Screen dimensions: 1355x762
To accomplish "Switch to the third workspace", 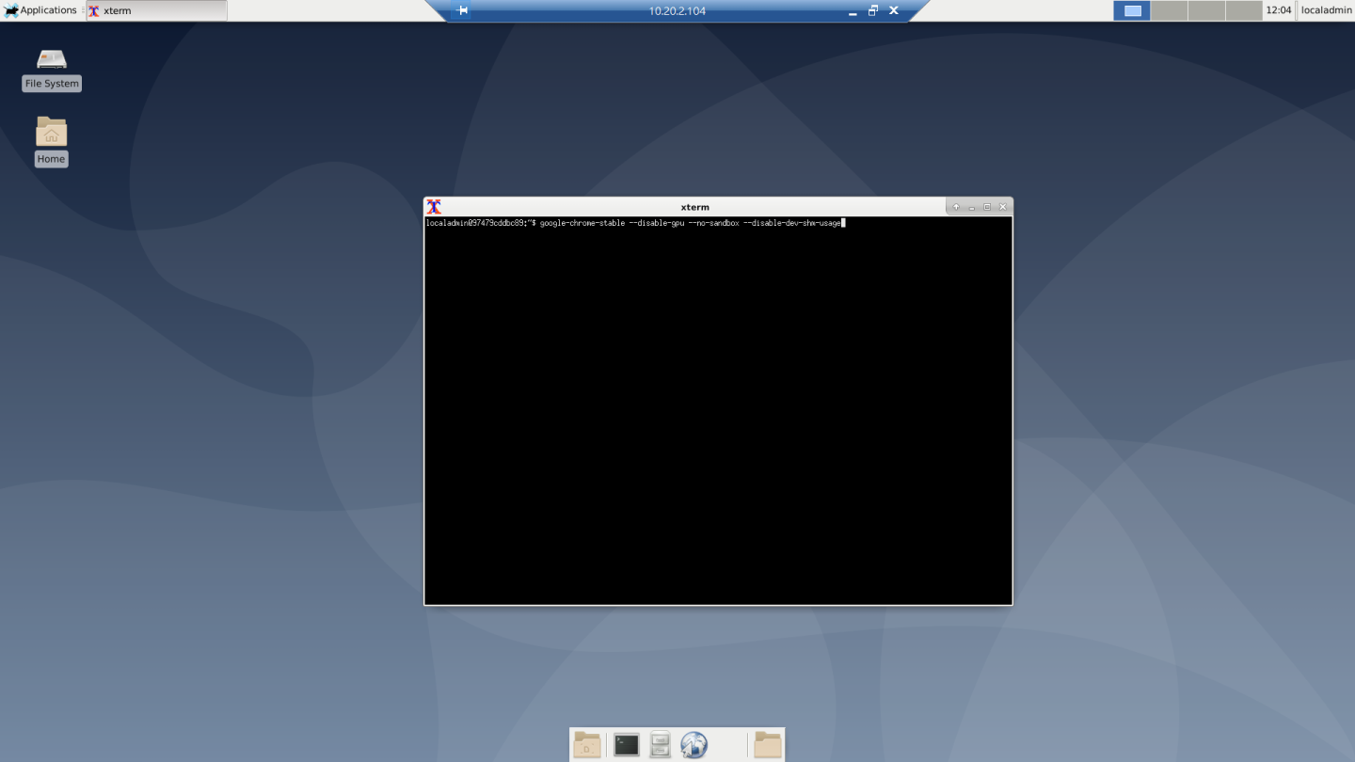I will pyautogui.click(x=1206, y=10).
